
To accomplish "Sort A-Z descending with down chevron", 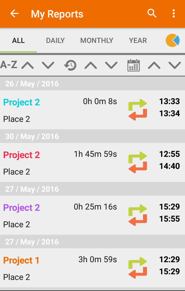I will click(48, 65).
